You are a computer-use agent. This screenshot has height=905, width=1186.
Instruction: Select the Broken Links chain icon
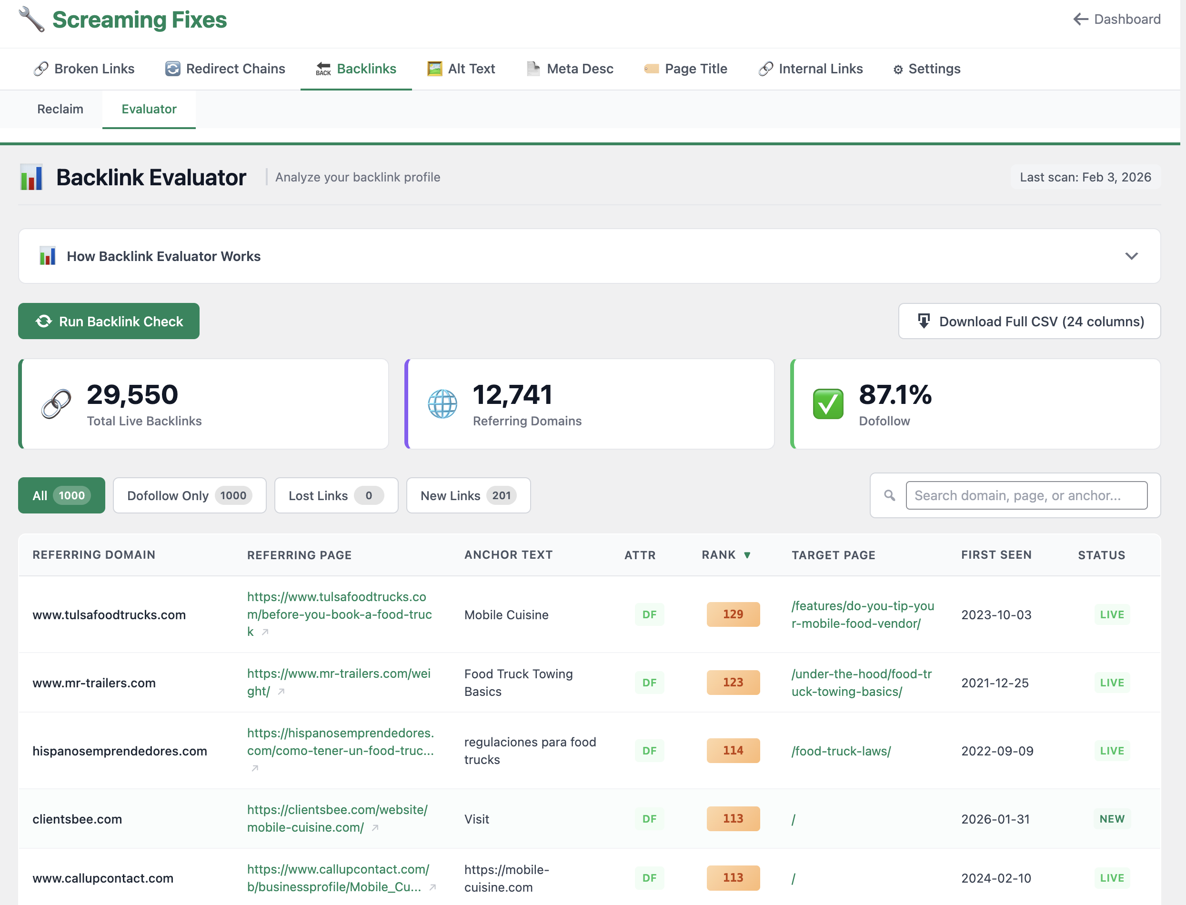pos(41,69)
